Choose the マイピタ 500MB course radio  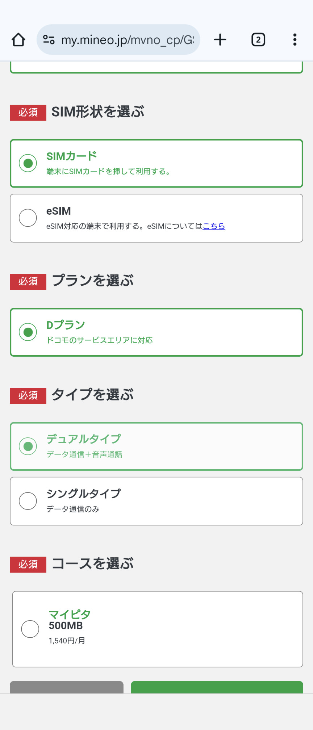[x=30, y=629]
